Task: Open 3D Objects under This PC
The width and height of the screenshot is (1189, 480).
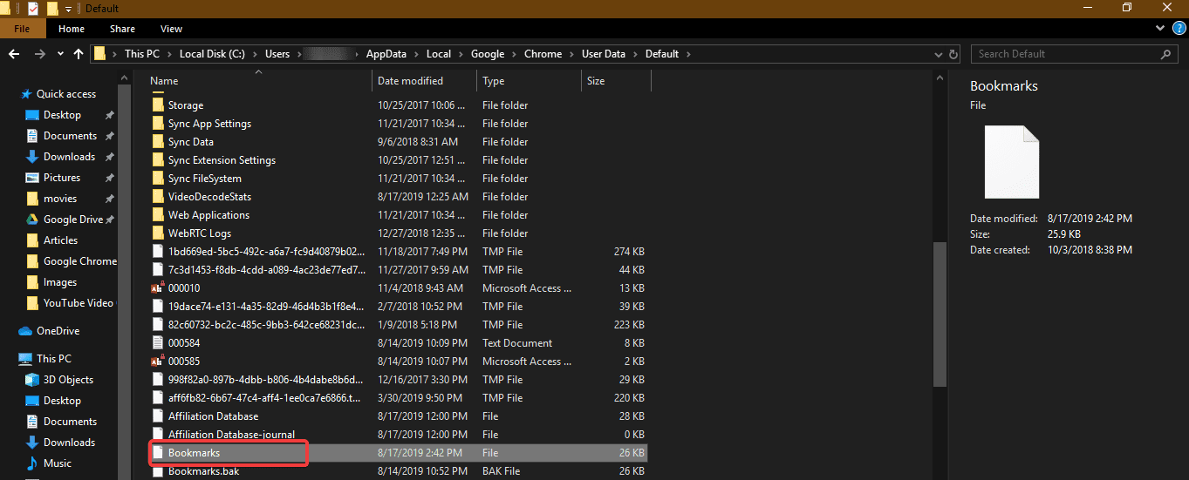Action: [x=68, y=380]
